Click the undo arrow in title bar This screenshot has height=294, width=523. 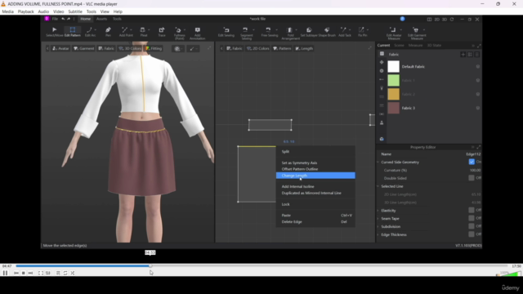click(x=63, y=19)
